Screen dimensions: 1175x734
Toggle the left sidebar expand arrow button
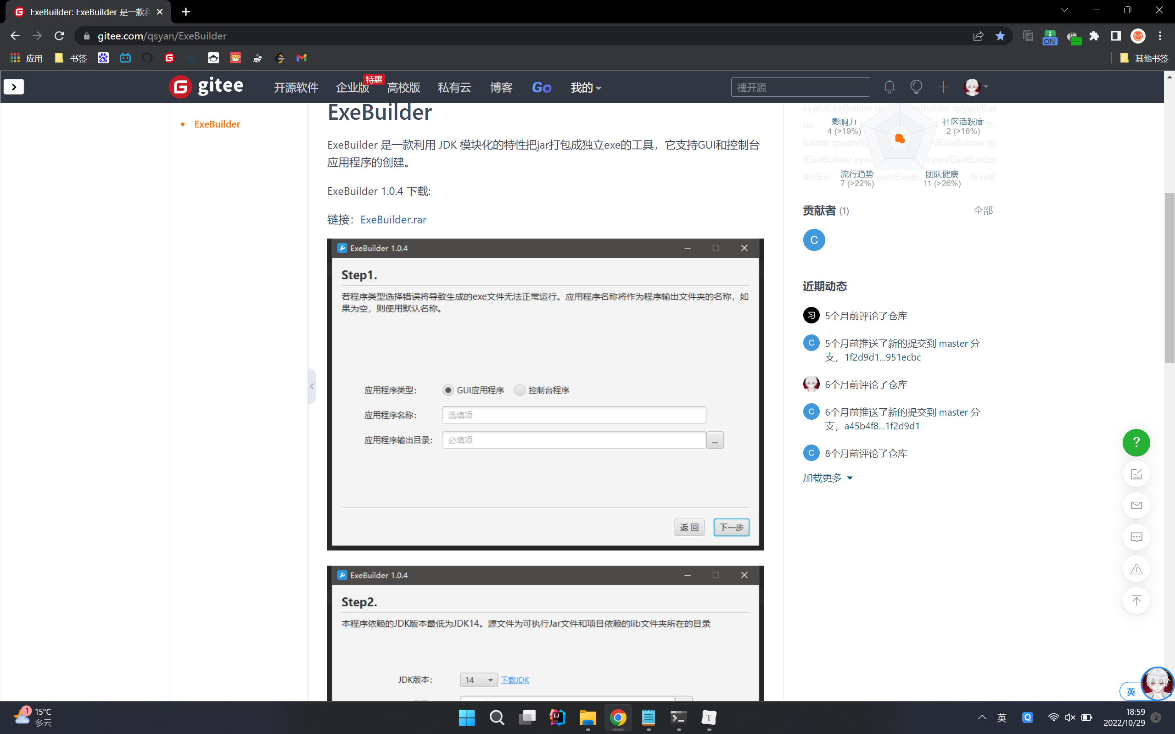coord(14,87)
